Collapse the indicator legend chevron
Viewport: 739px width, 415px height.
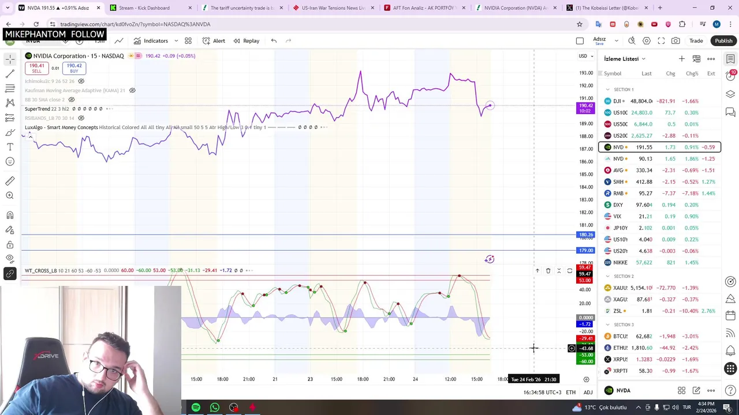coord(30,137)
